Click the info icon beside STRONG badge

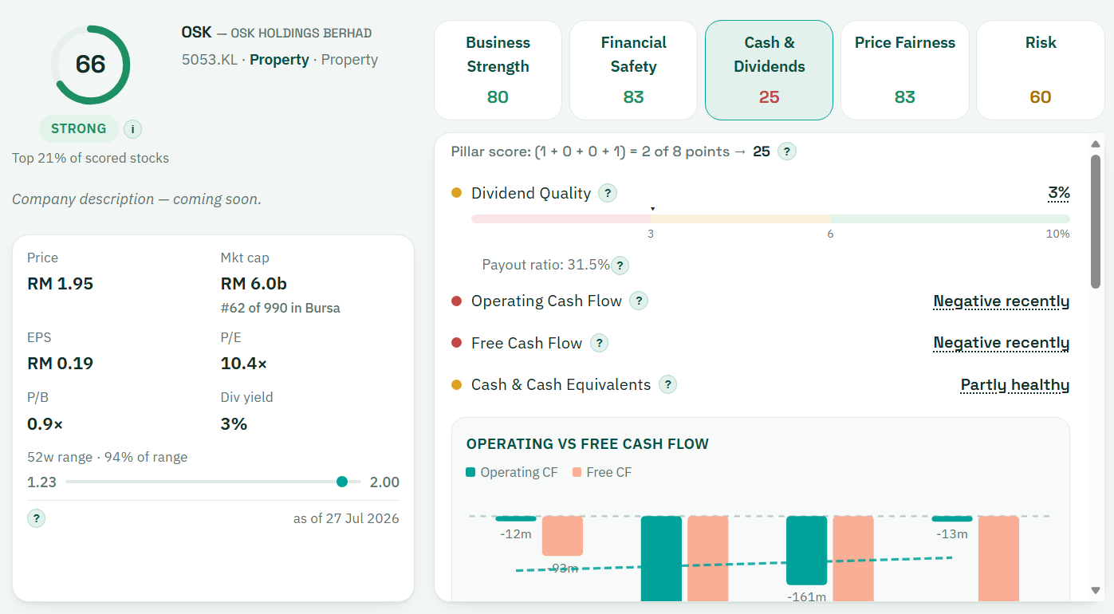(x=132, y=129)
